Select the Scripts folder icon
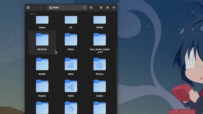The image size is (203, 114). coord(100,86)
